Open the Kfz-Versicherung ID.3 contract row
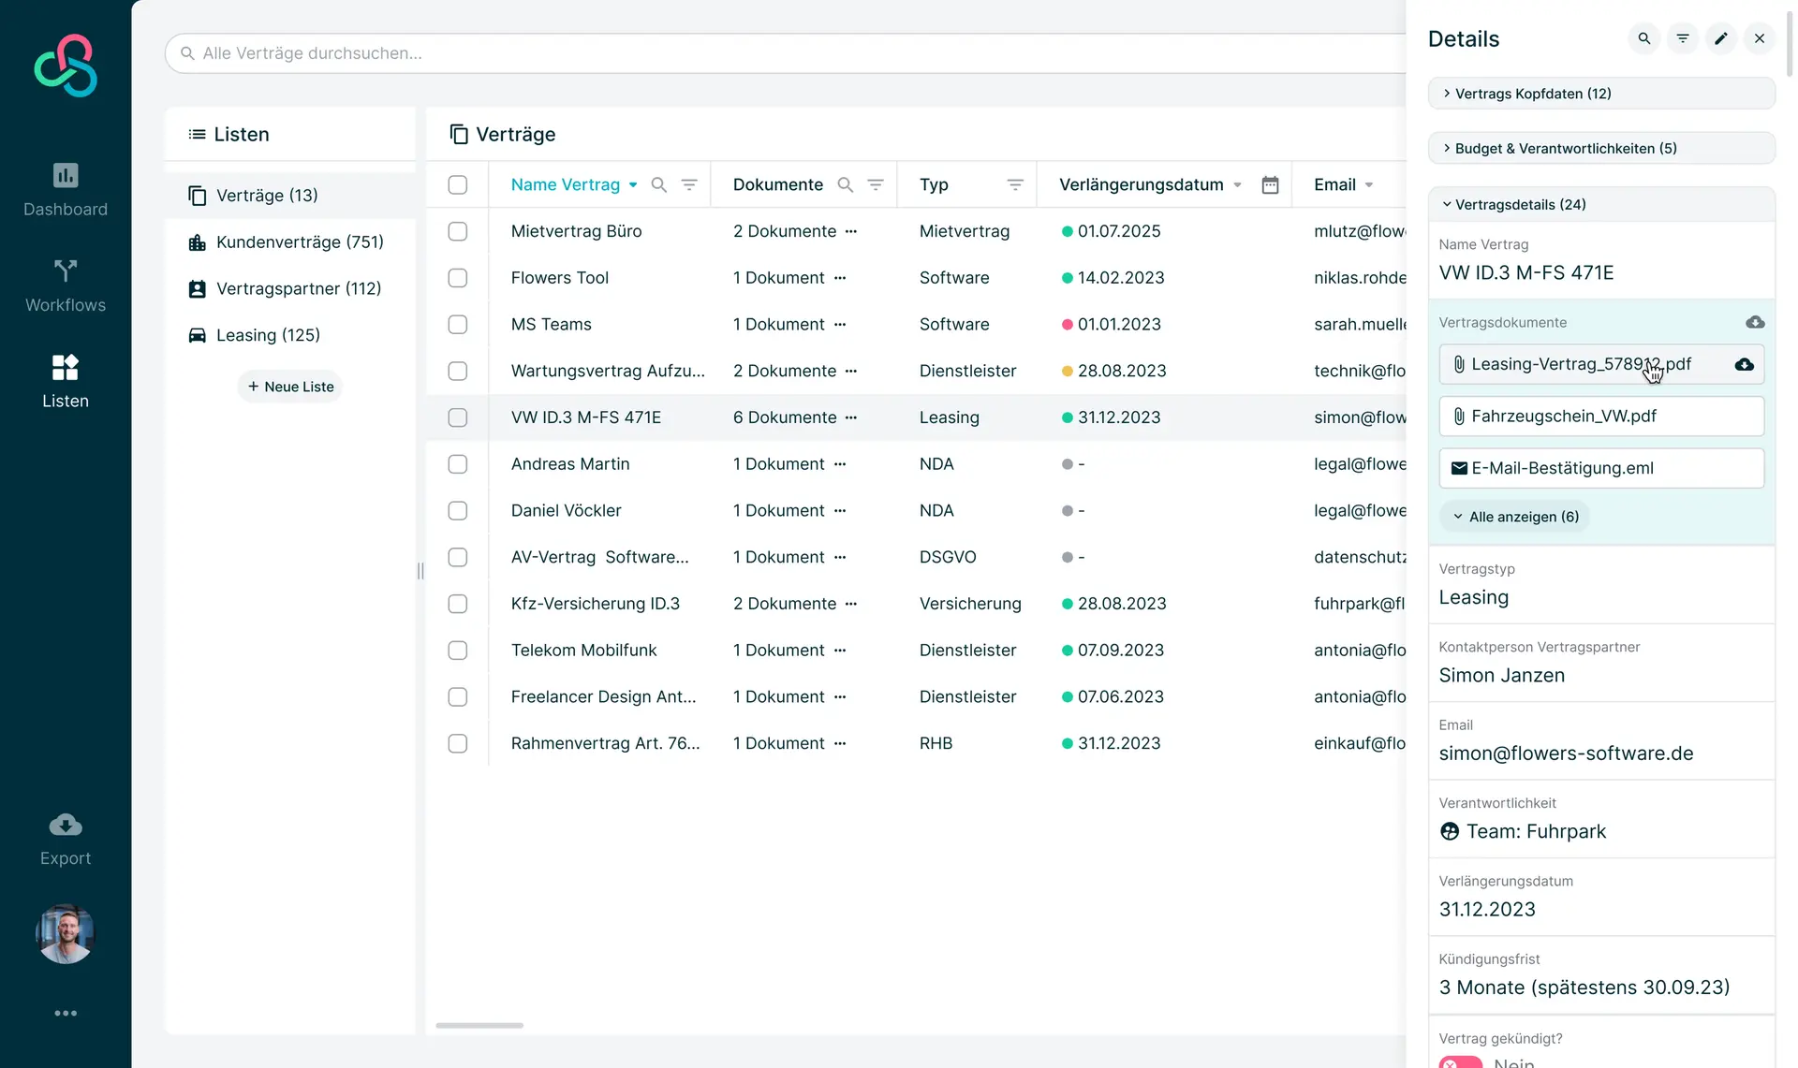 (x=916, y=604)
